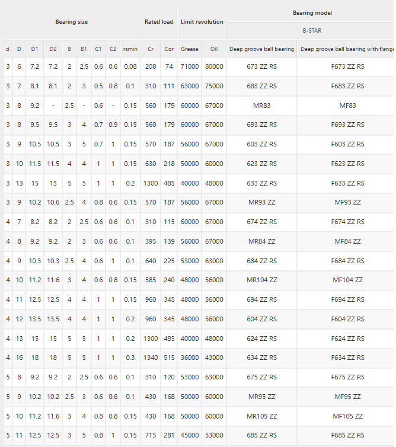Click the 'Limit revolution' header
396x447 pixels.
click(202, 22)
